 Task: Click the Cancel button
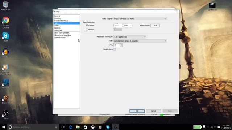[153, 111]
